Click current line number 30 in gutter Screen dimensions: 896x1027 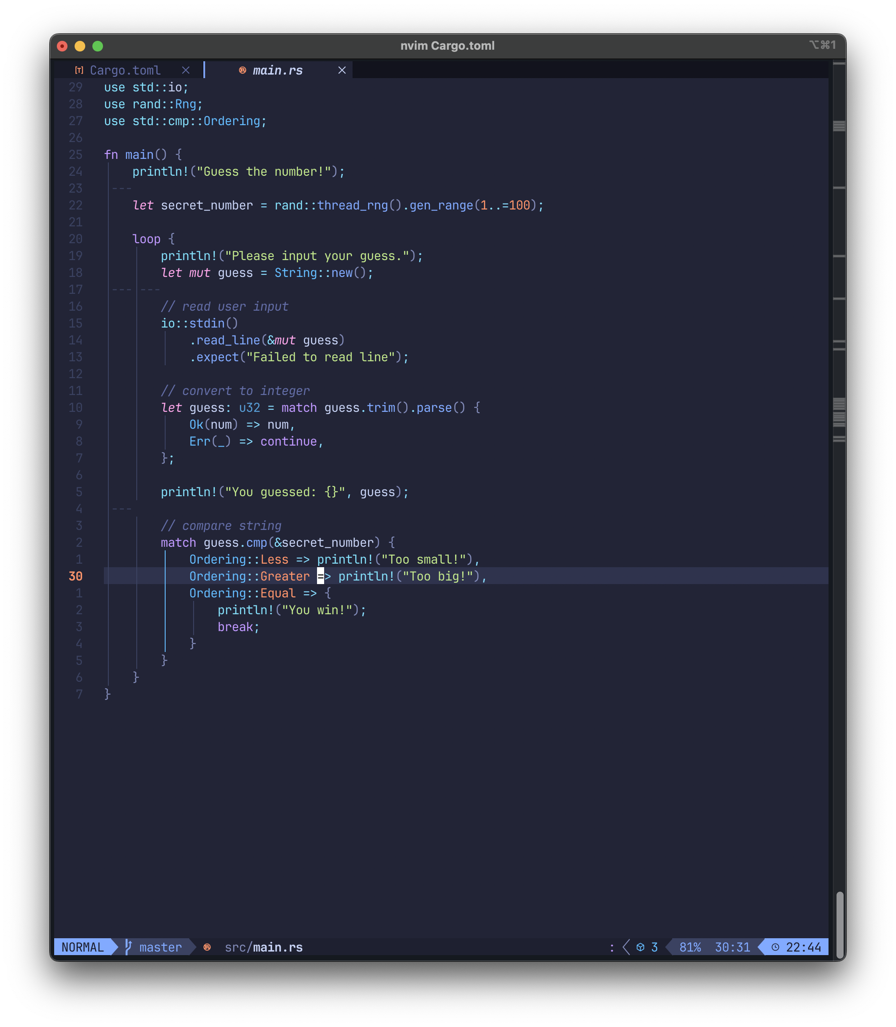point(75,576)
